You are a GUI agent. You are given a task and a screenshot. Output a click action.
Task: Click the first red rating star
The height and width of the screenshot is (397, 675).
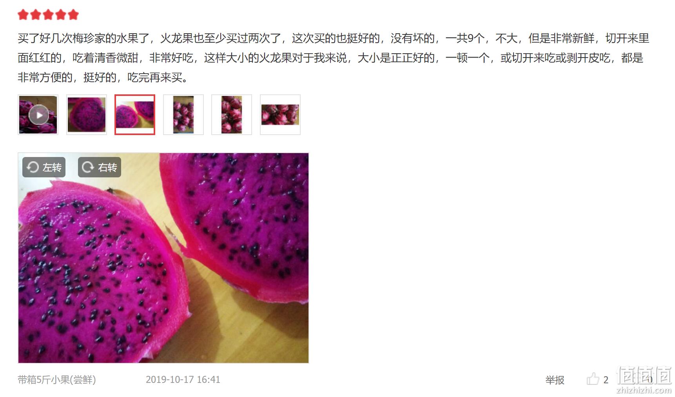pos(23,15)
